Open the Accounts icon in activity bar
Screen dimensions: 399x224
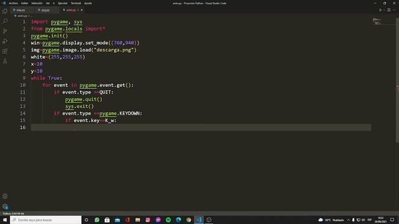pos(5,197)
